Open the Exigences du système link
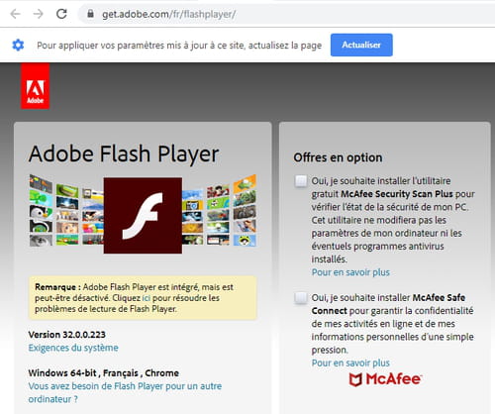Viewport: 495px width, 414px height. tap(73, 348)
